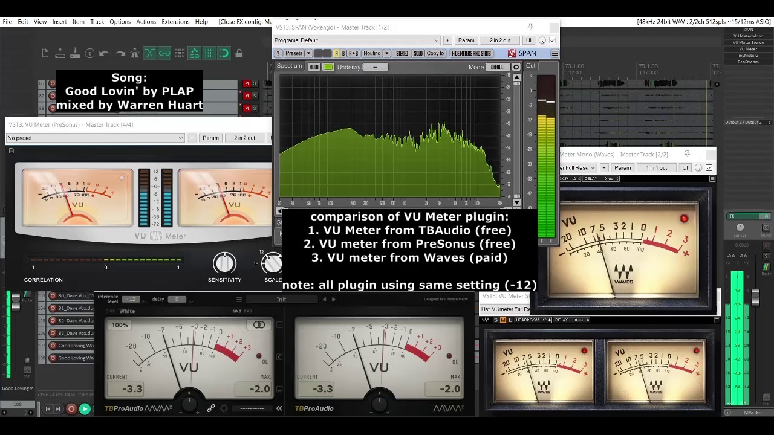The width and height of the screenshot is (774, 435).
Task: Open SPAN Programs: Default dropdown
Action: pos(357,40)
